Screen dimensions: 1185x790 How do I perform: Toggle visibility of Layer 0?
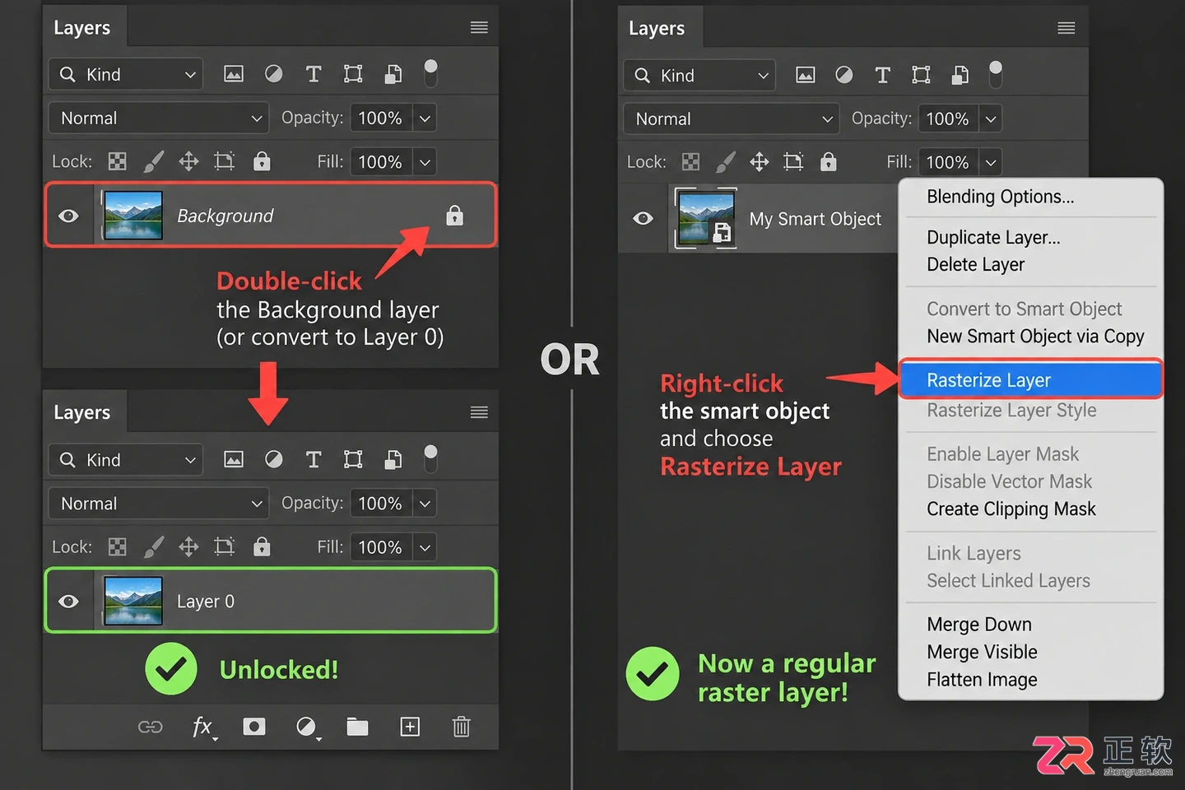tap(69, 602)
